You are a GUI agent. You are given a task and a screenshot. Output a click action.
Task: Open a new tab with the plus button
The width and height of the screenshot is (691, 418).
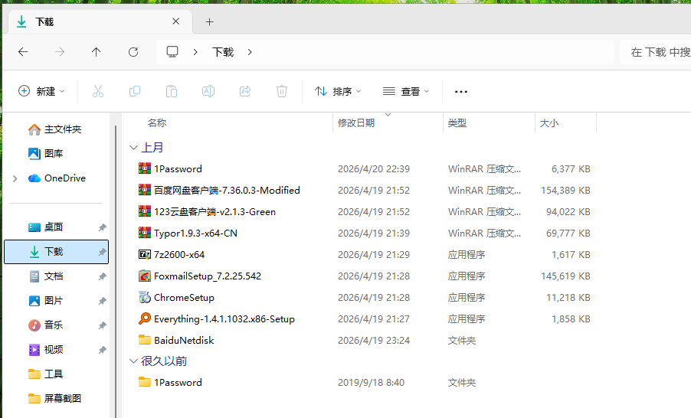(x=210, y=21)
